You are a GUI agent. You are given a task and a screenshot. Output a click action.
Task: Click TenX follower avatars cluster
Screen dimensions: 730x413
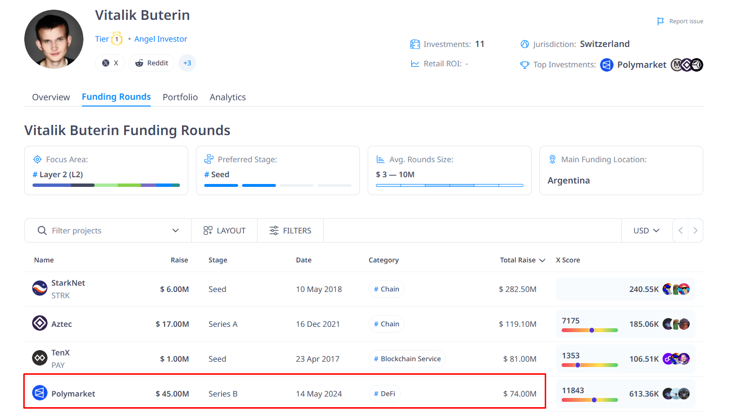coord(676,359)
